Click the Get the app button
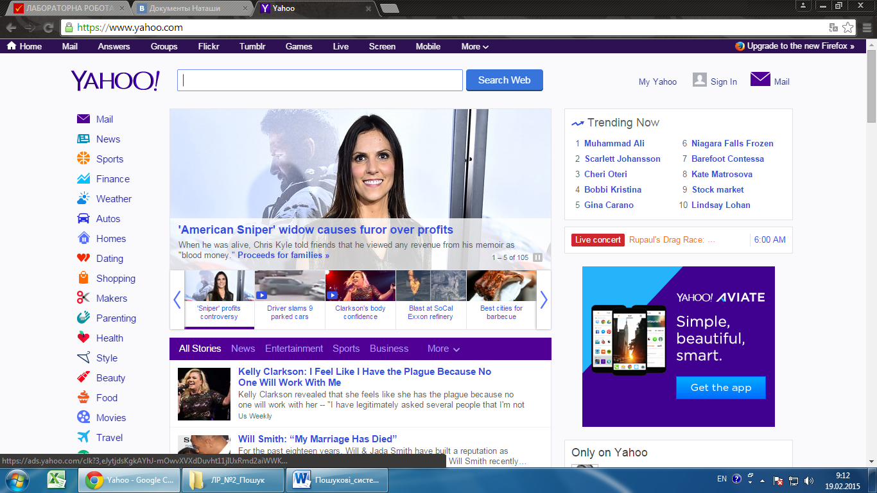877x493 pixels. [720, 388]
